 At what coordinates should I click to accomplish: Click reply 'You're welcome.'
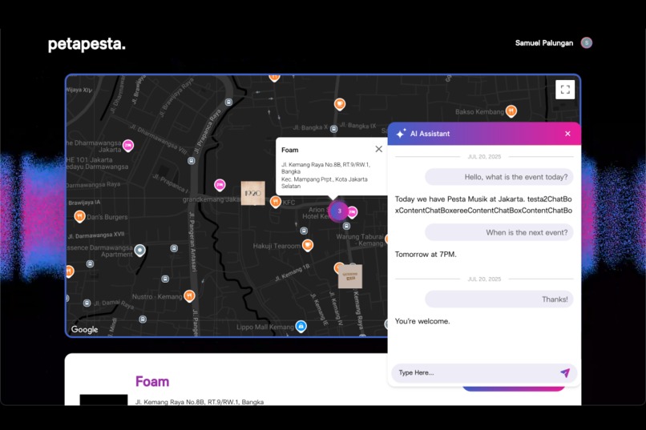pyautogui.click(x=422, y=321)
